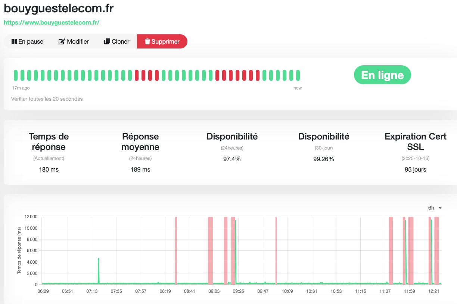
Task: Delete the monitor via the Supprimer label
Action: pyautogui.click(x=165, y=41)
